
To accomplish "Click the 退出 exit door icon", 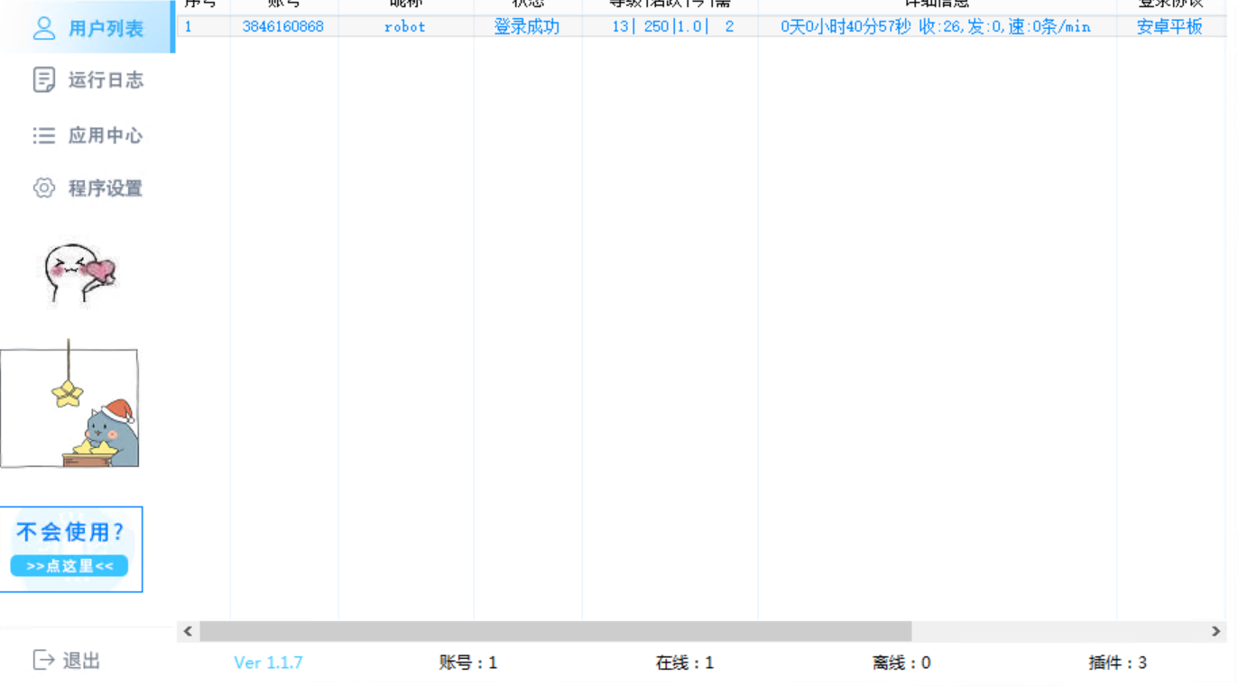I will (43, 660).
